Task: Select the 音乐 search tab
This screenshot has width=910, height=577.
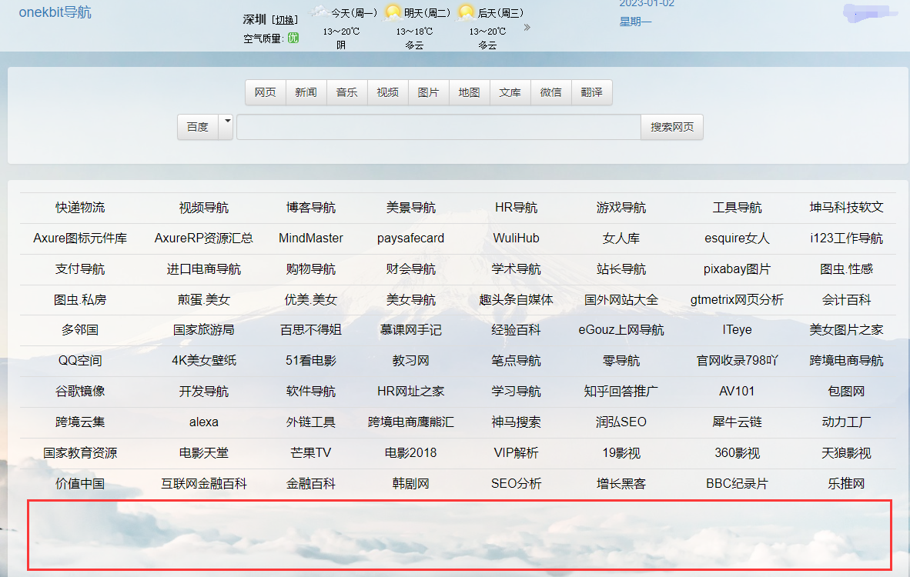Action: pyautogui.click(x=346, y=92)
